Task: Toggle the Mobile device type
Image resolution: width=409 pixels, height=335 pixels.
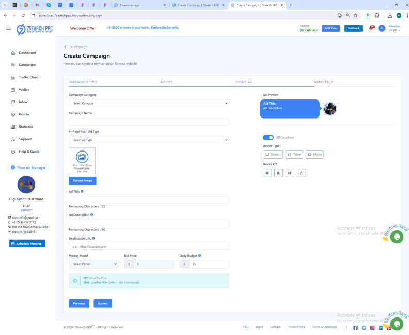Action: pyautogui.click(x=314, y=154)
